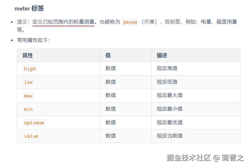The height and width of the screenshot is (167, 249).
Task: Click the description '规定最大值'
Action: pyautogui.click(x=170, y=95)
